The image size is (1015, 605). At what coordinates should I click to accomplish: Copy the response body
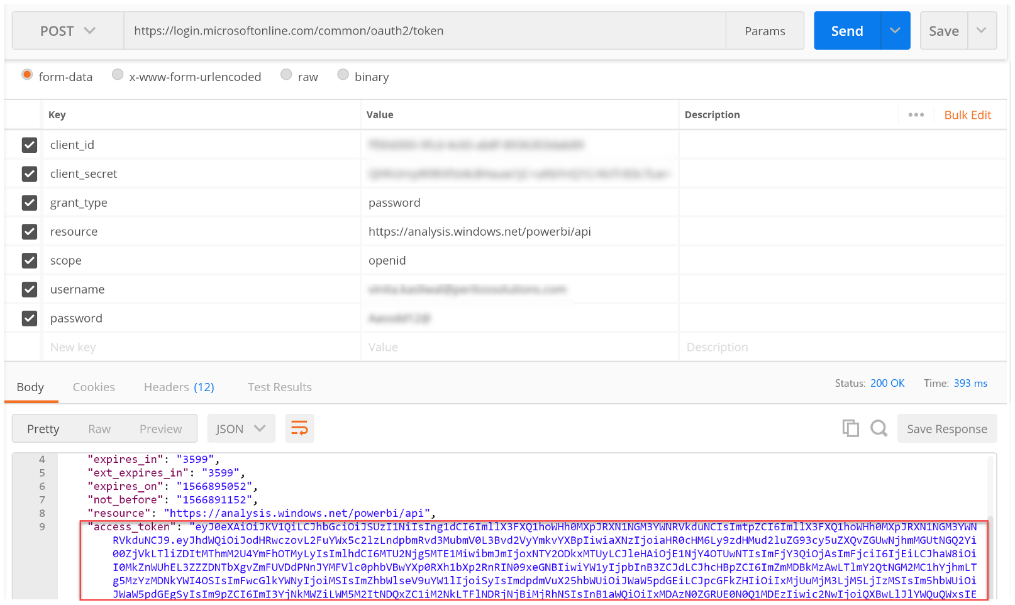851,428
